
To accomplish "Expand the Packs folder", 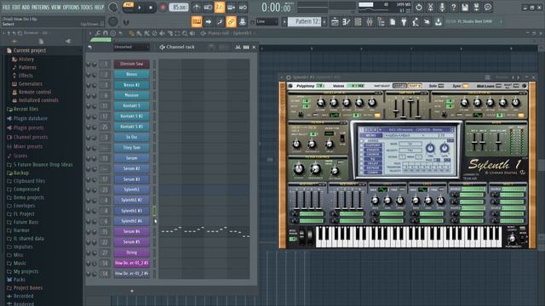I will (x=19, y=280).
